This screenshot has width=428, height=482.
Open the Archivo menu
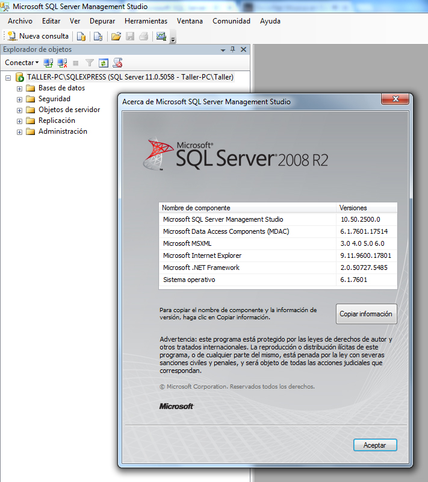pyautogui.click(x=20, y=21)
